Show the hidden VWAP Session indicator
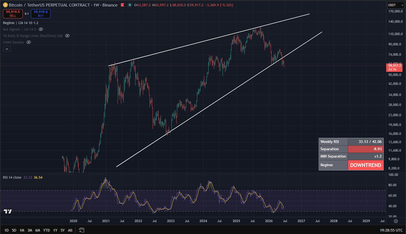The image size is (406, 234). (x=29, y=42)
